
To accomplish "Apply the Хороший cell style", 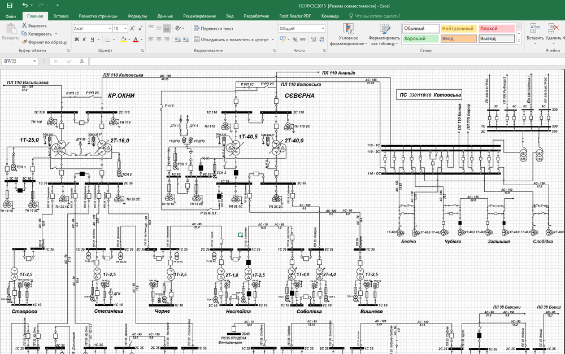I will pos(420,38).
